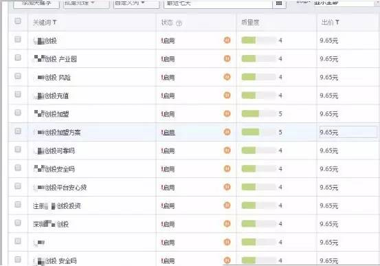Open the help icon next to 状态

click(x=179, y=23)
